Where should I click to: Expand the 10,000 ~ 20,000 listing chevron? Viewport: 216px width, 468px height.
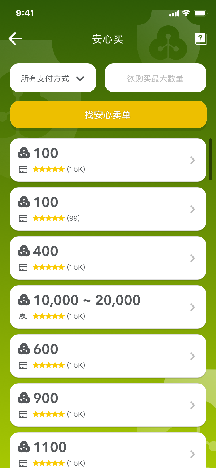[x=193, y=307]
